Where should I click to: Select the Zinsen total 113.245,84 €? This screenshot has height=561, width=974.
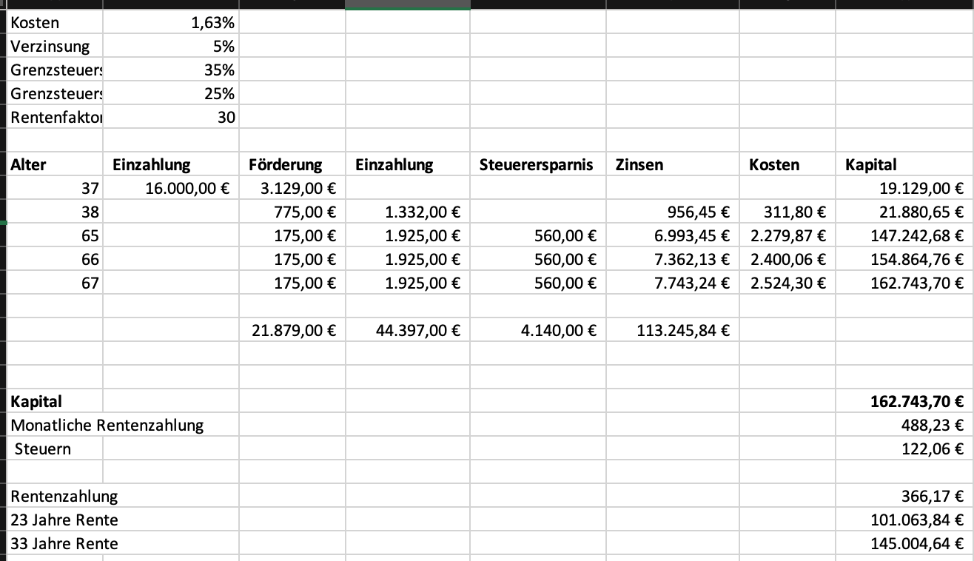coord(673,331)
